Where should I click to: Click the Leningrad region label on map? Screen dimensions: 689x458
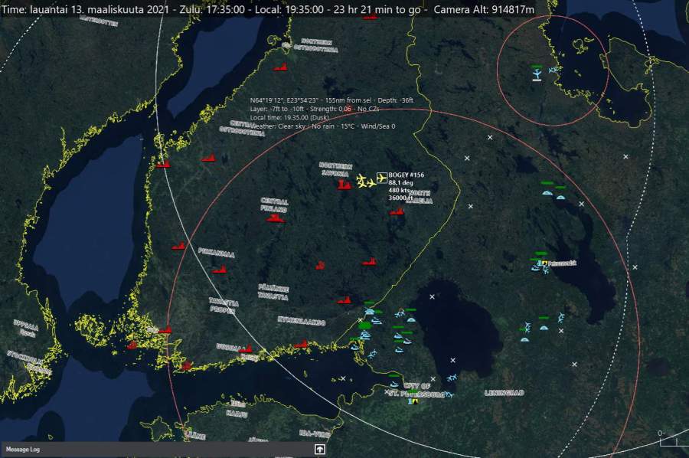click(x=504, y=393)
